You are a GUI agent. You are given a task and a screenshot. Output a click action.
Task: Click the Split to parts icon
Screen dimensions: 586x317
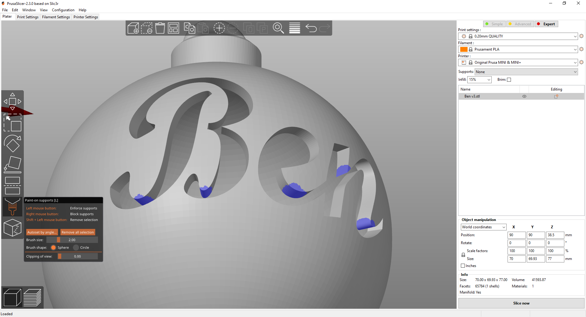pyautogui.click(x=262, y=28)
